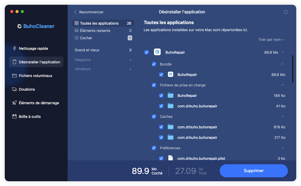The height and width of the screenshot is (186, 301).
Task: Go to Doublons section
Action: coord(36,89)
